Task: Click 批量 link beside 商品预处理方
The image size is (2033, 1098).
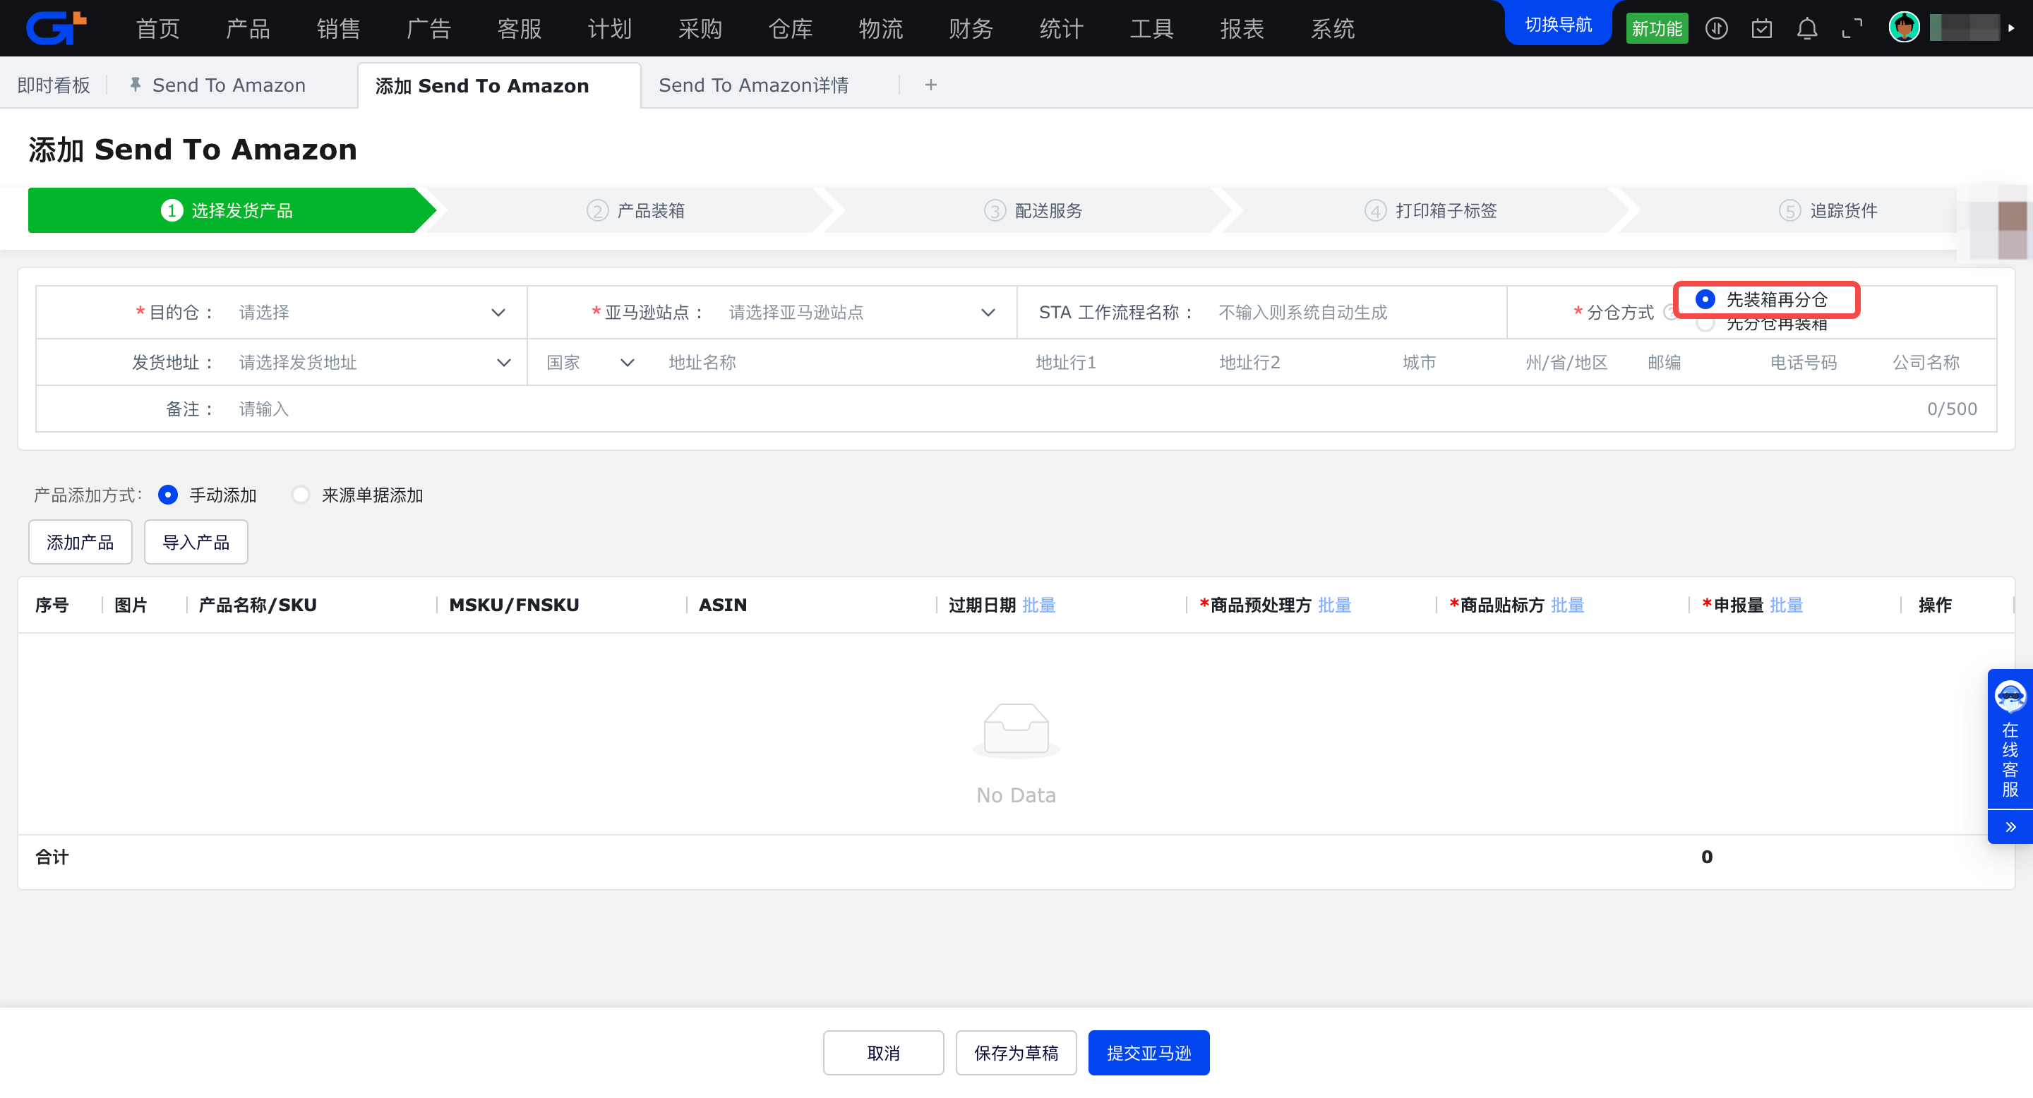Action: (1335, 605)
